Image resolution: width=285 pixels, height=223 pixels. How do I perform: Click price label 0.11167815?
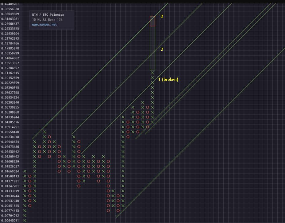click(x=10, y=73)
